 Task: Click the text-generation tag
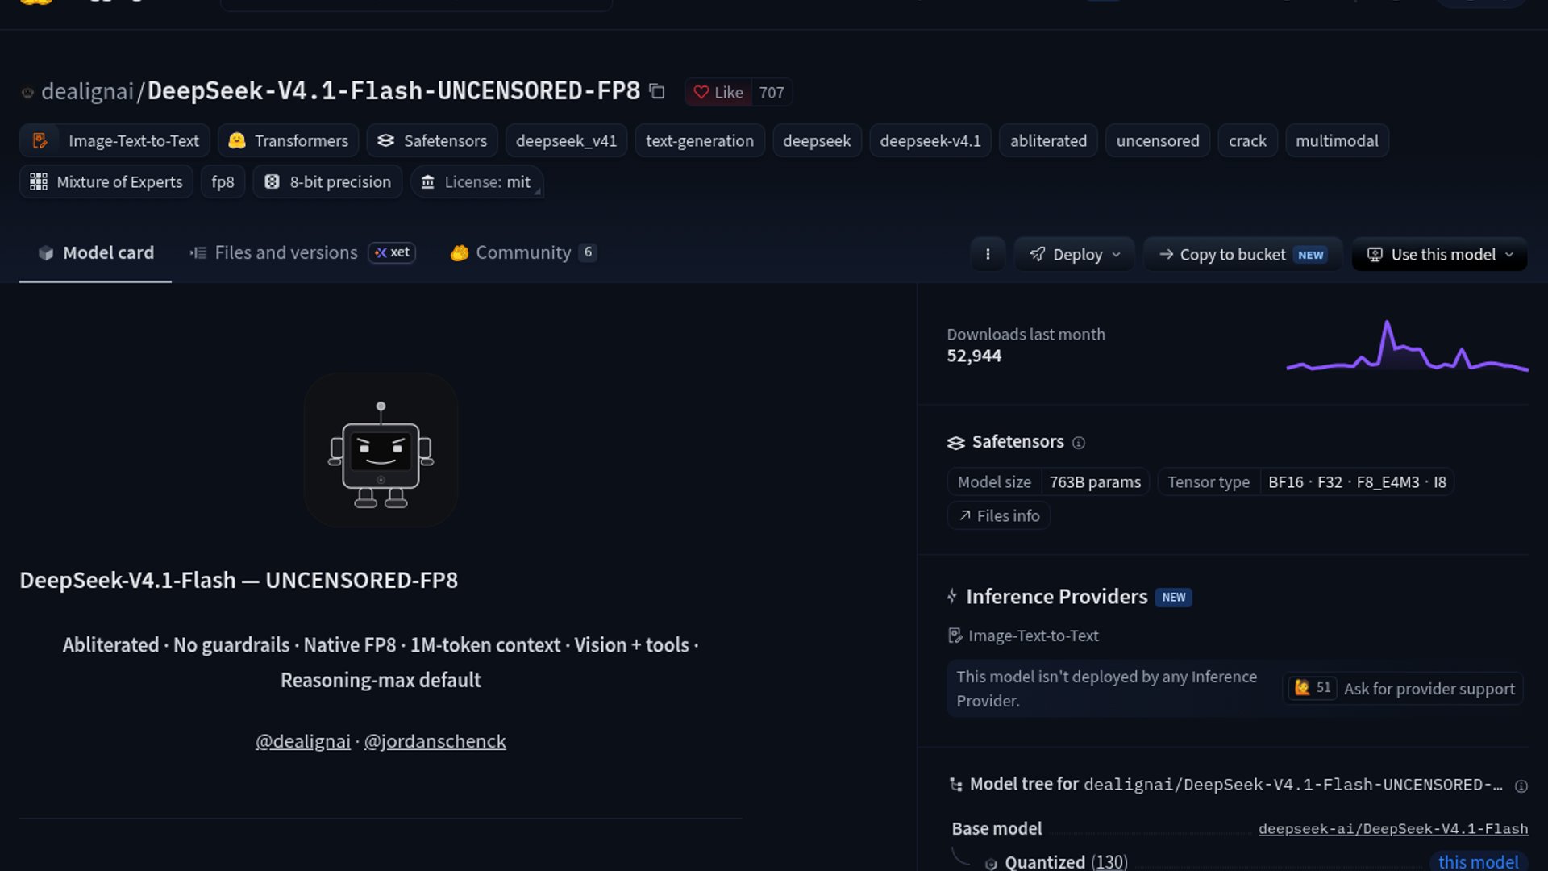click(x=699, y=140)
